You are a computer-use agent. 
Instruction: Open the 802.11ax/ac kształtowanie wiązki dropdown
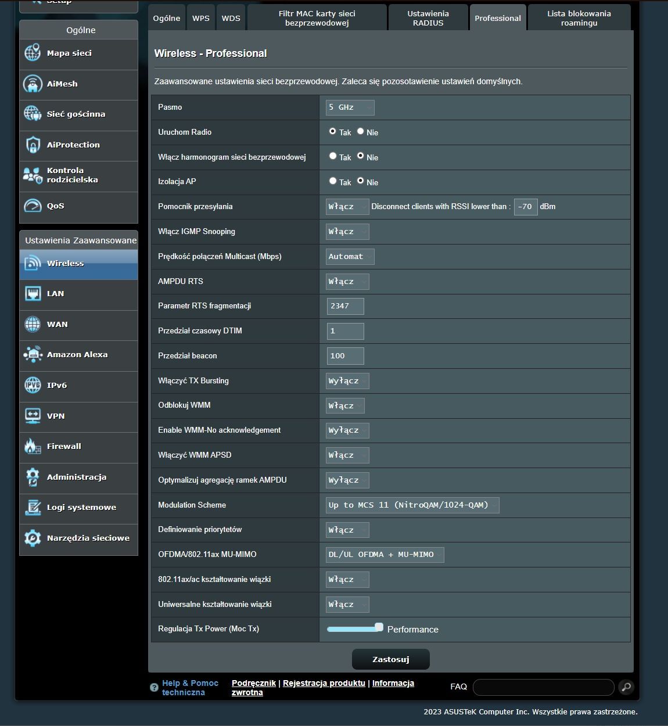coord(347,580)
